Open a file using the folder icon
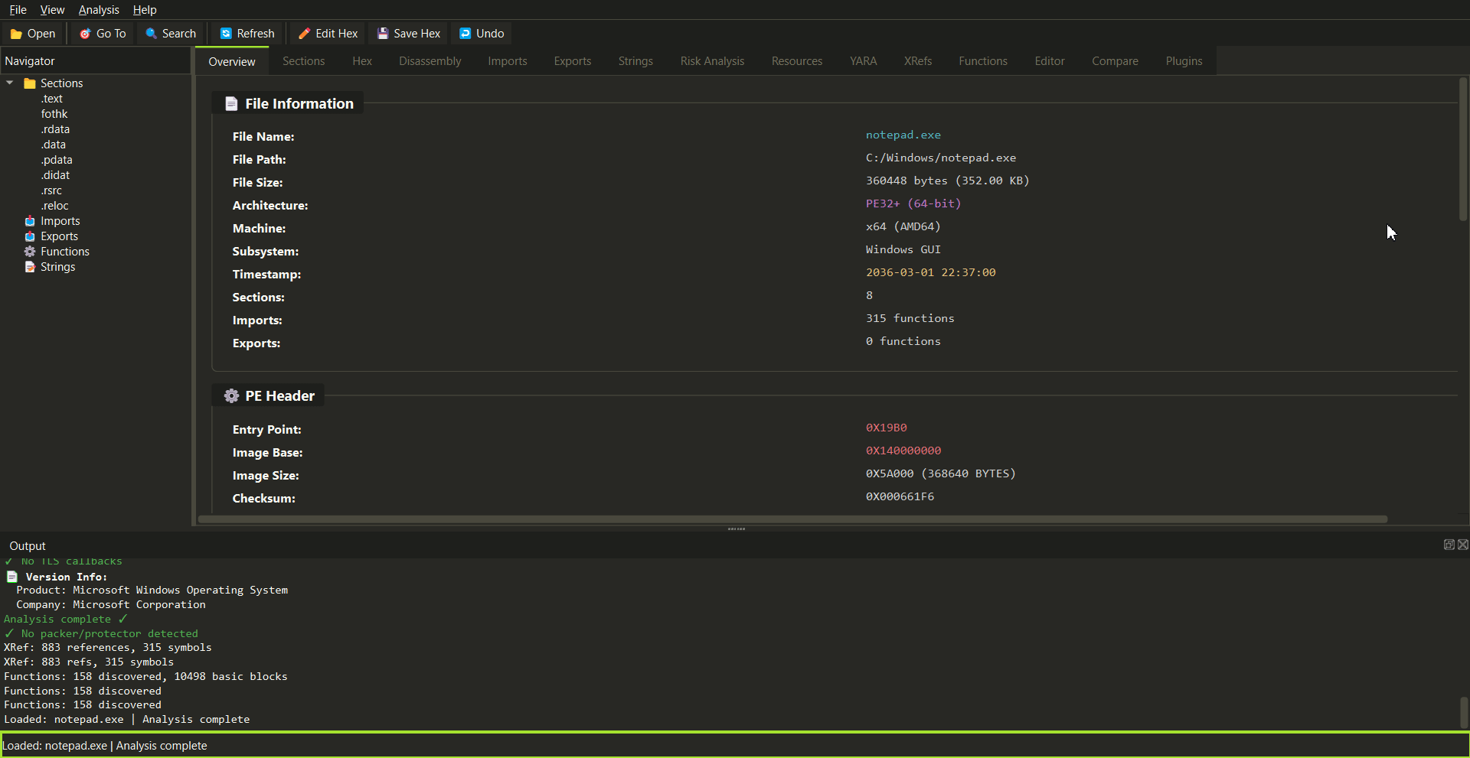Viewport: 1470px width, 758px height. coord(15,34)
